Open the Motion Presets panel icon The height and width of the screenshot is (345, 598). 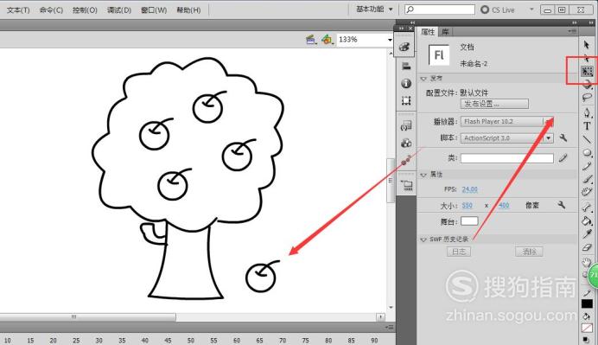[x=406, y=160]
